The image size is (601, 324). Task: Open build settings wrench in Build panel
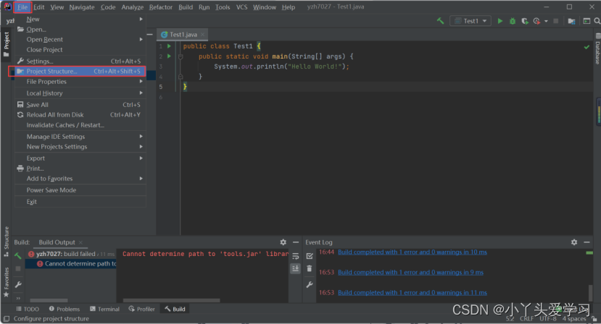tap(18, 285)
